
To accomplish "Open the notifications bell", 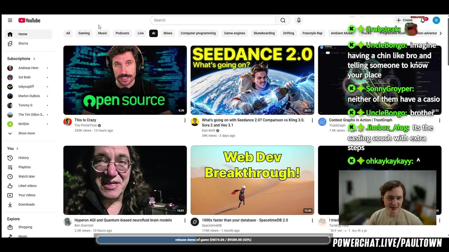I will 423,20.
